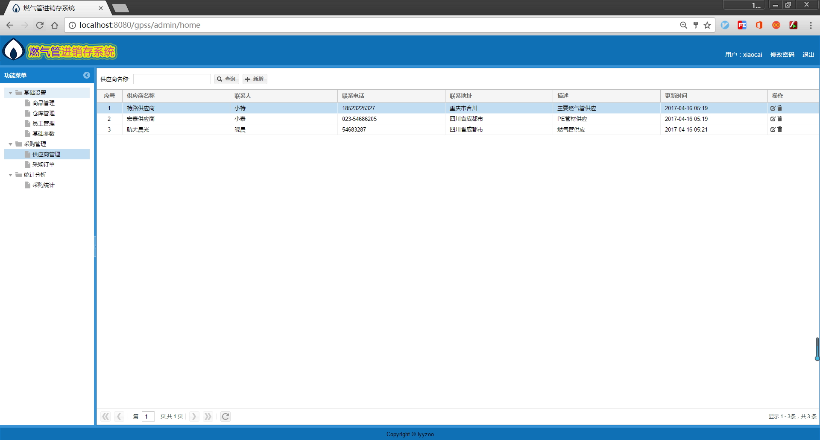Image resolution: width=820 pixels, height=440 pixels.
Task: Collapse the 统计分析 tree folder
Action: [x=11, y=175]
